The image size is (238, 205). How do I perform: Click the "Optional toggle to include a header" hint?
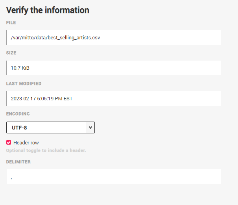point(46,150)
